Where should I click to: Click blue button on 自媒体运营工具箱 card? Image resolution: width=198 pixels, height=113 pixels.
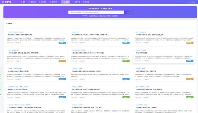126,79
